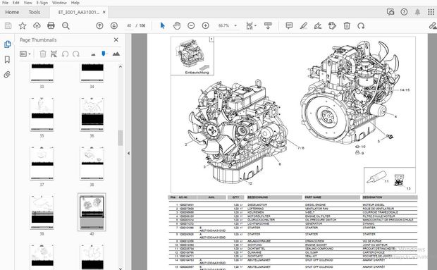437x270 pixels.
Task: Select the highlight text pen tool
Action: [x=304, y=26]
